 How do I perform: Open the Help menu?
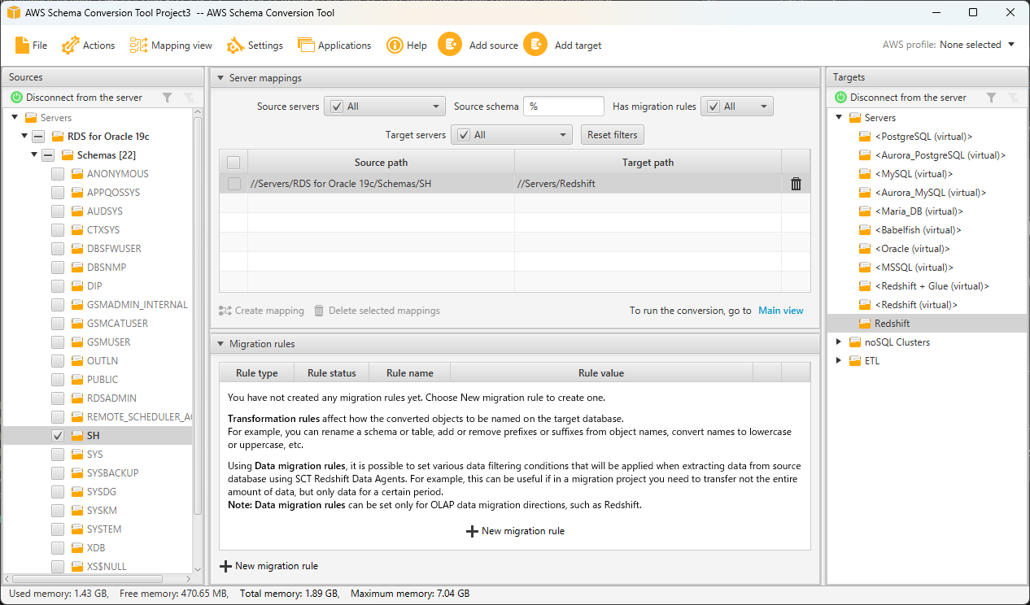[406, 46]
